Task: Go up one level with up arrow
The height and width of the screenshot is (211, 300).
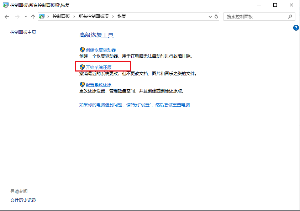Action: (x=33, y=17)
